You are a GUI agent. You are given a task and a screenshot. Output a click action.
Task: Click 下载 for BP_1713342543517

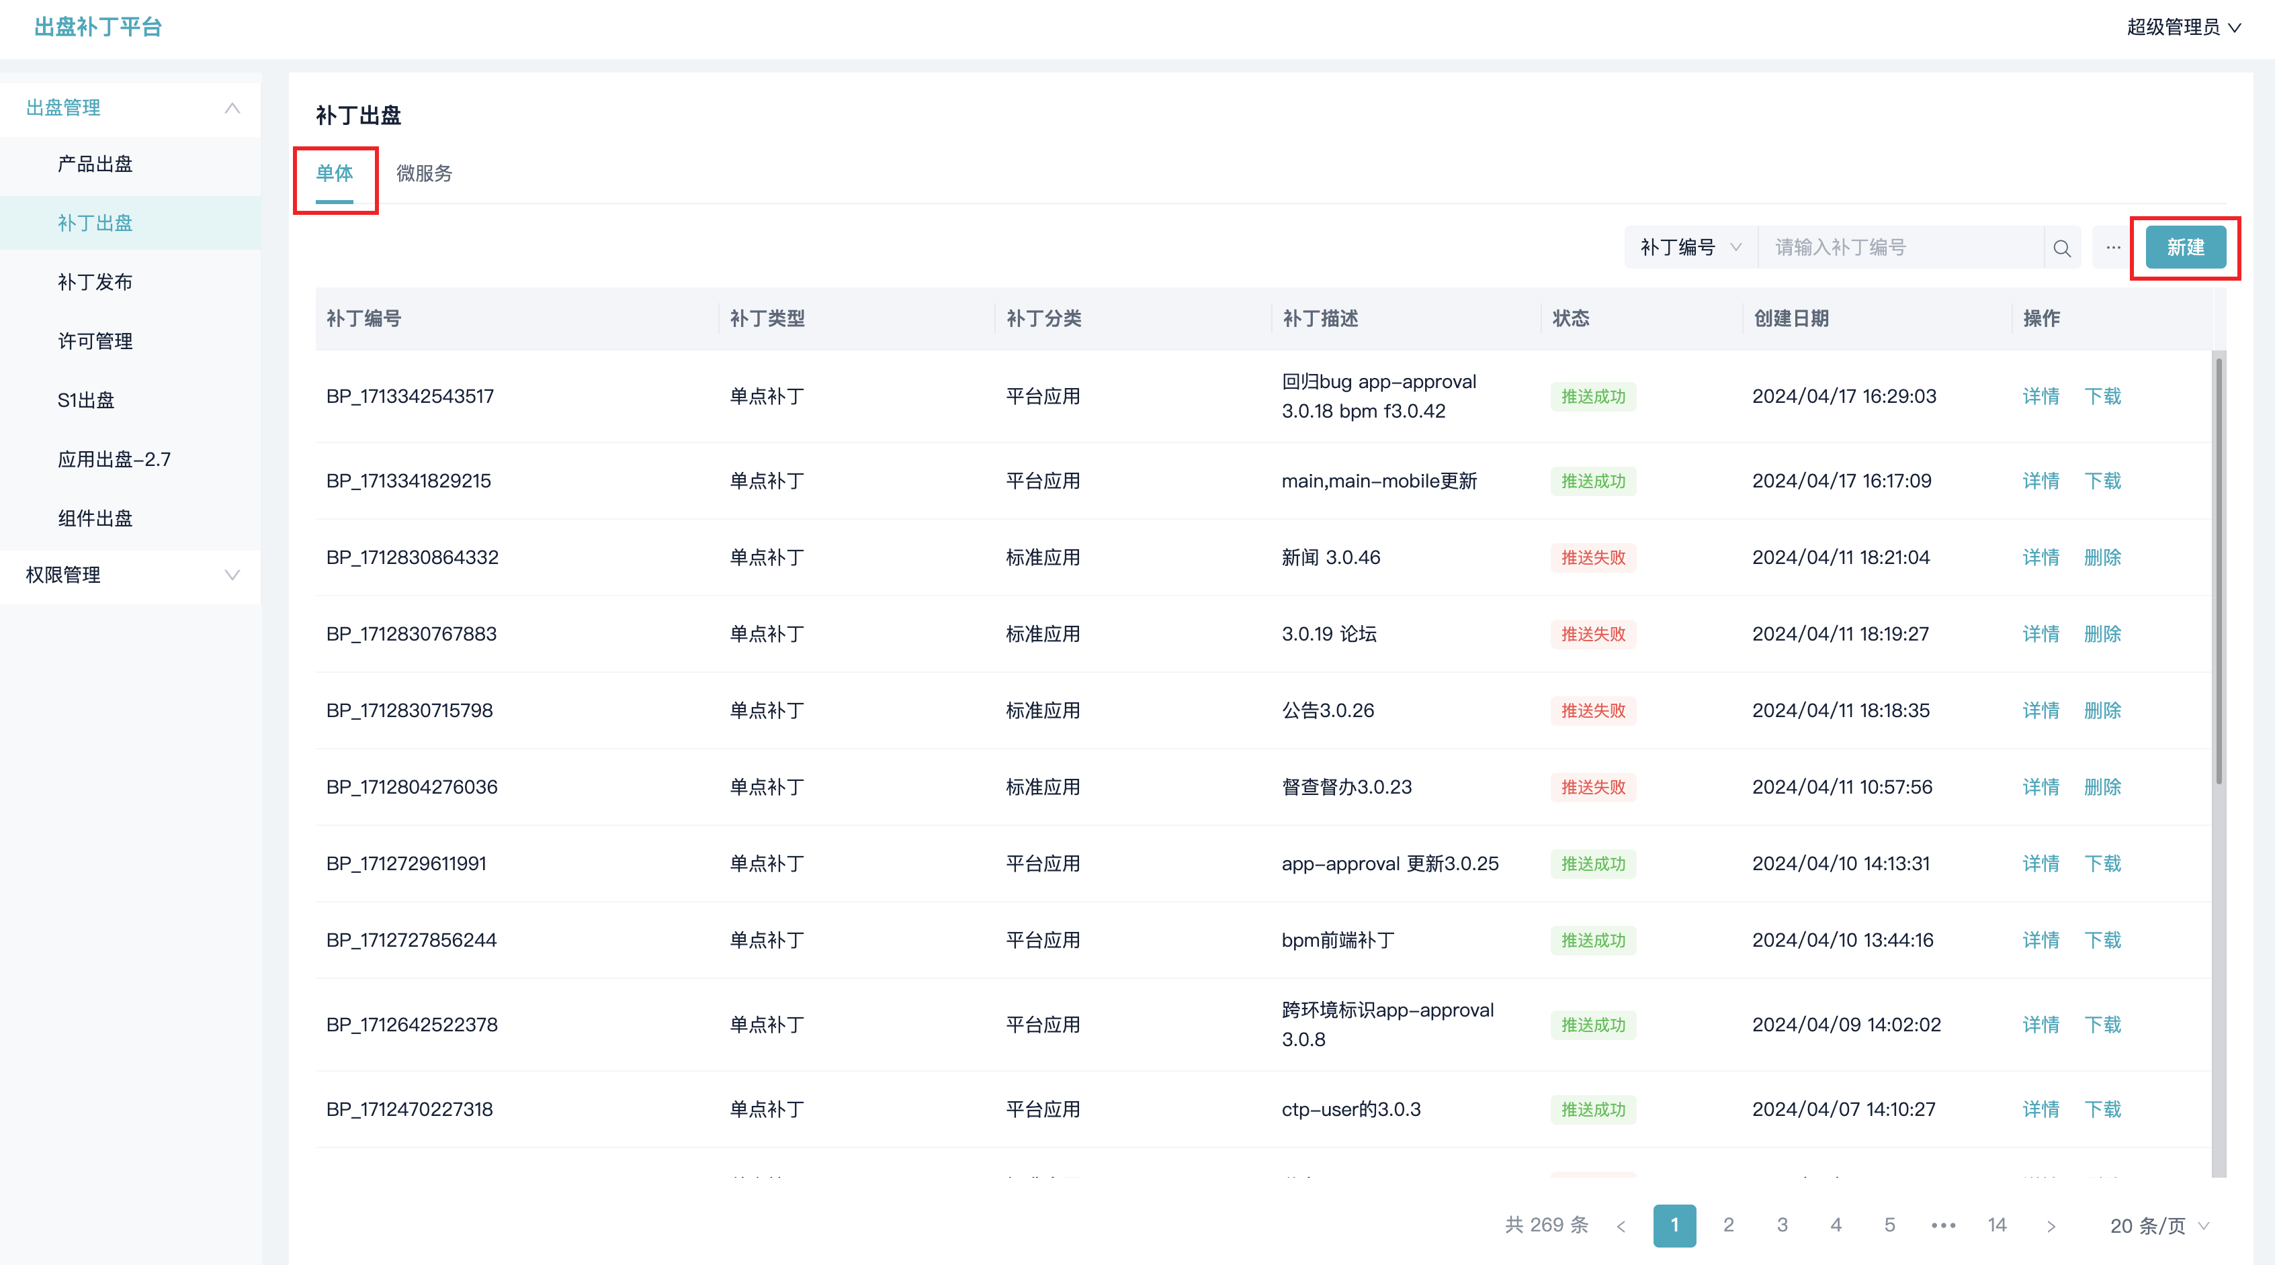(2103, 396)
